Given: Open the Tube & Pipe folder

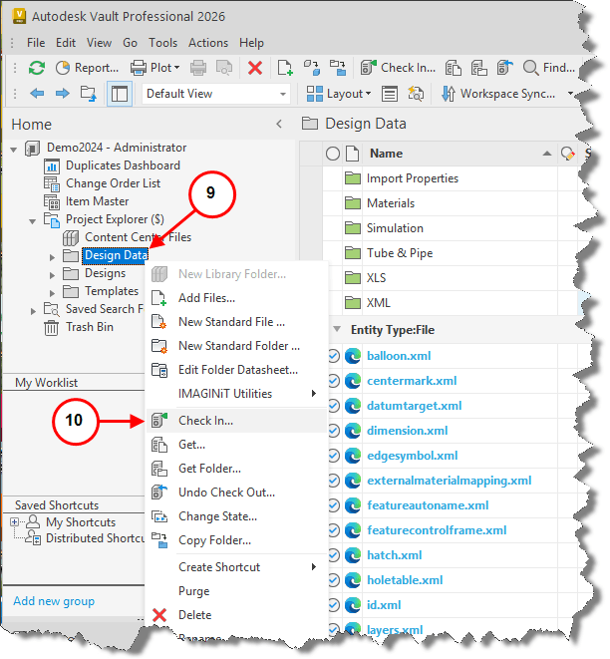Looking at the screenshot, I should coord(400,253).
